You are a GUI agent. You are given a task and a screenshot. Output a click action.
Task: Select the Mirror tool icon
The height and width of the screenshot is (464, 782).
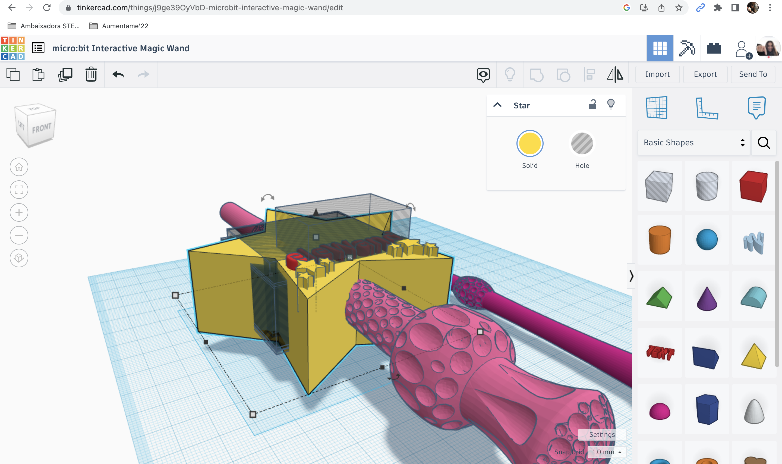[615, 74]
